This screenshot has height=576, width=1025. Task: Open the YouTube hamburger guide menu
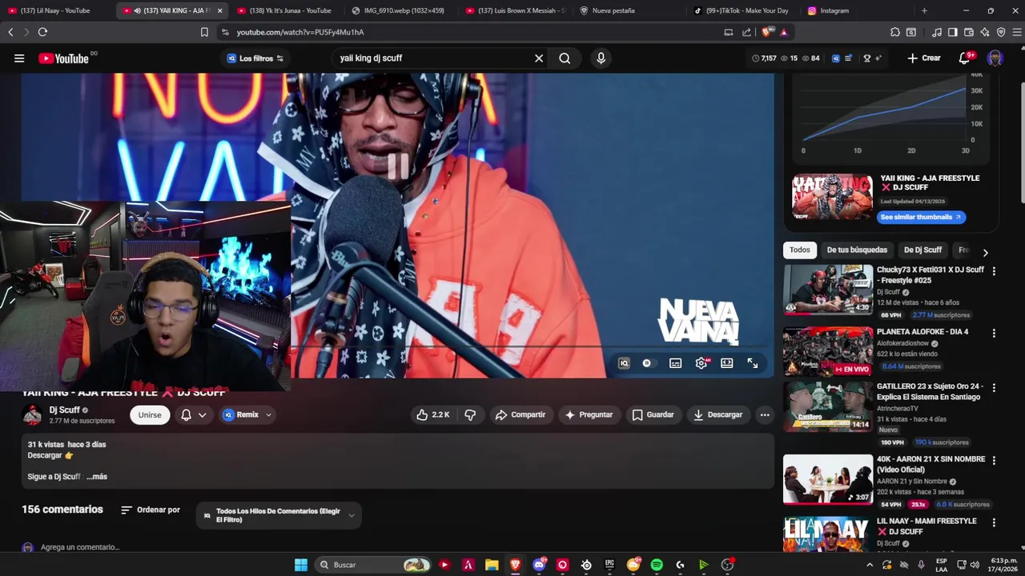(x=19, y=58)
